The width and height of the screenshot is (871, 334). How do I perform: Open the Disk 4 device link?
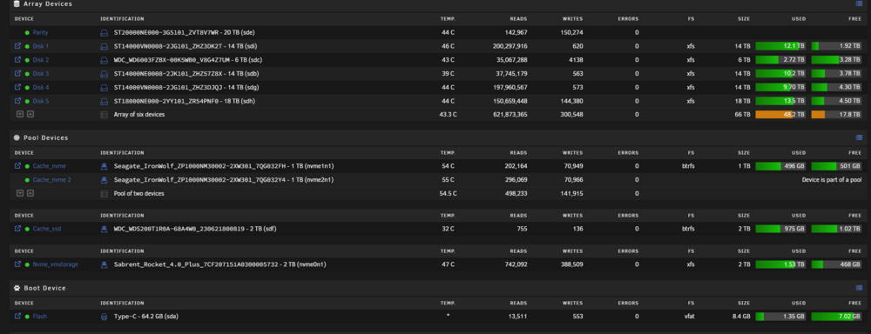point(41,87)
